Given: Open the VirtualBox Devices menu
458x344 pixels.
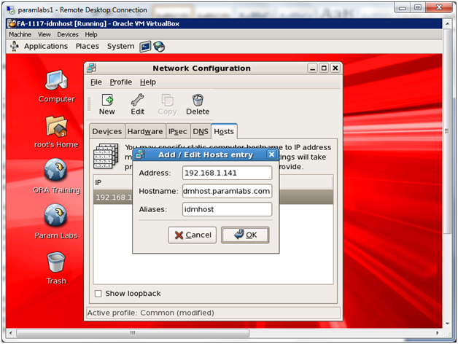Looking at the screenshot, I should (68, 34).
